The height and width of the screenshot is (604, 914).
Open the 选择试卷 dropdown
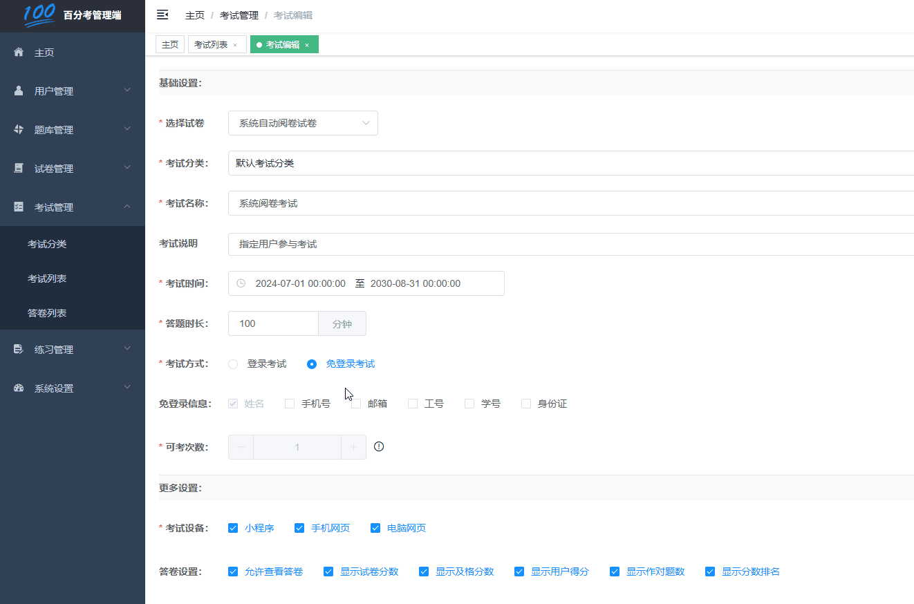pyautogui.click(x=303, y=122)
